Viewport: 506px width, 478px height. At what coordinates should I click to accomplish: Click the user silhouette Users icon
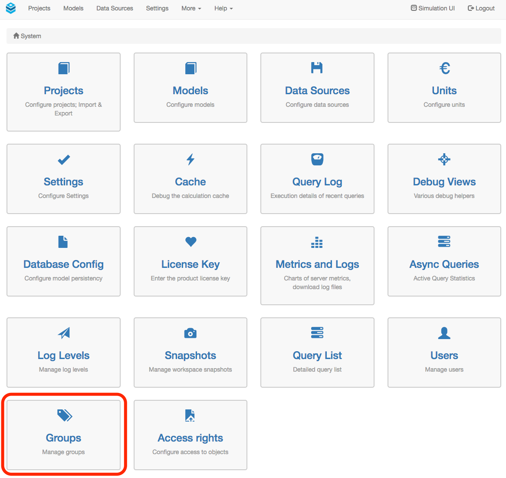[x=444, y=333]
